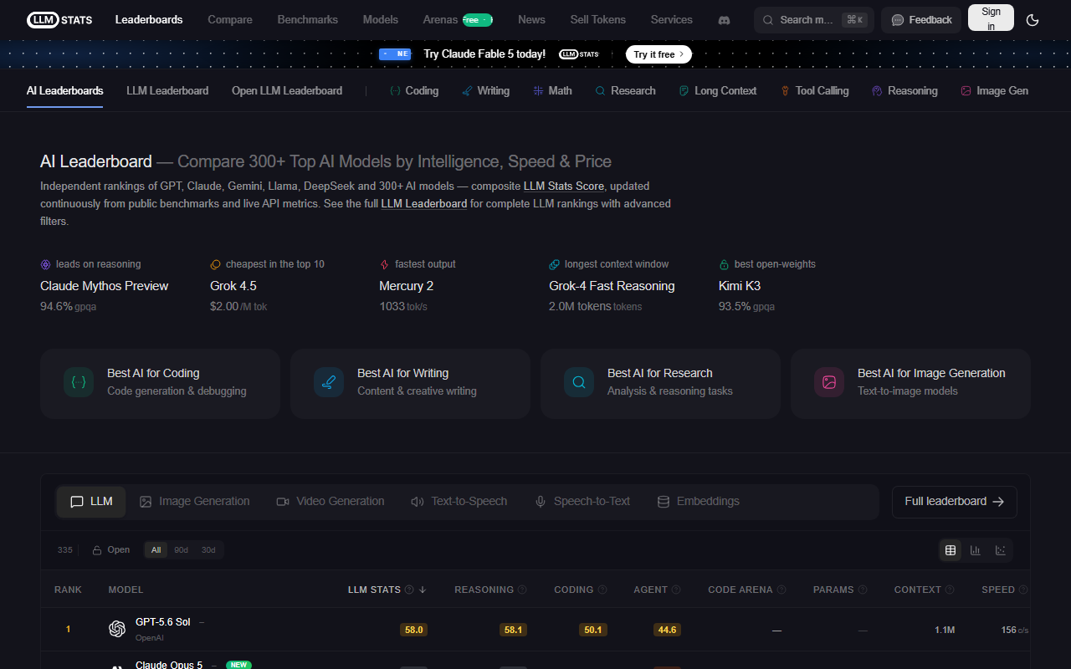
Task: Click the OpenAI logo beside GPT-5.6 Sol
Action: tap(117, 629)
